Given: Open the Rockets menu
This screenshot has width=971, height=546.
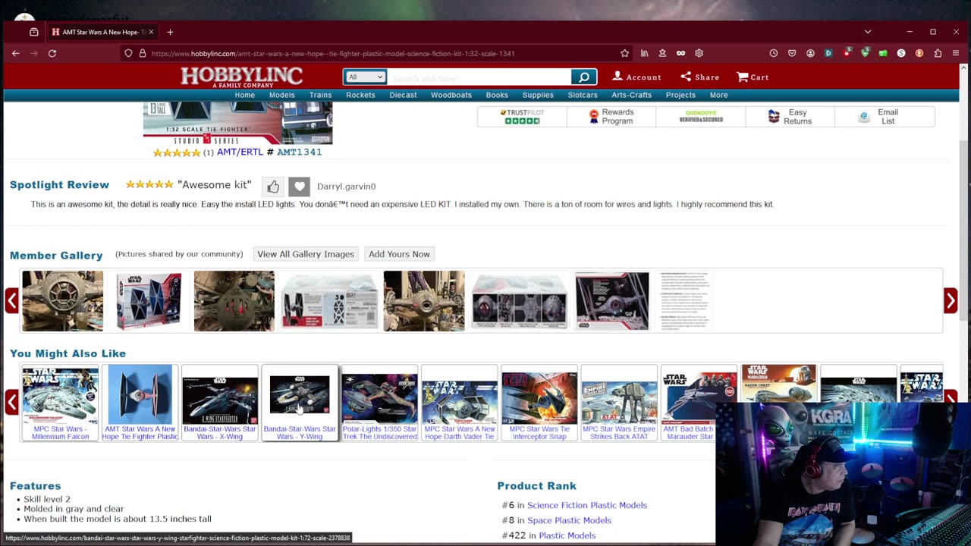Looking at the screenshot, I should 360,95.
